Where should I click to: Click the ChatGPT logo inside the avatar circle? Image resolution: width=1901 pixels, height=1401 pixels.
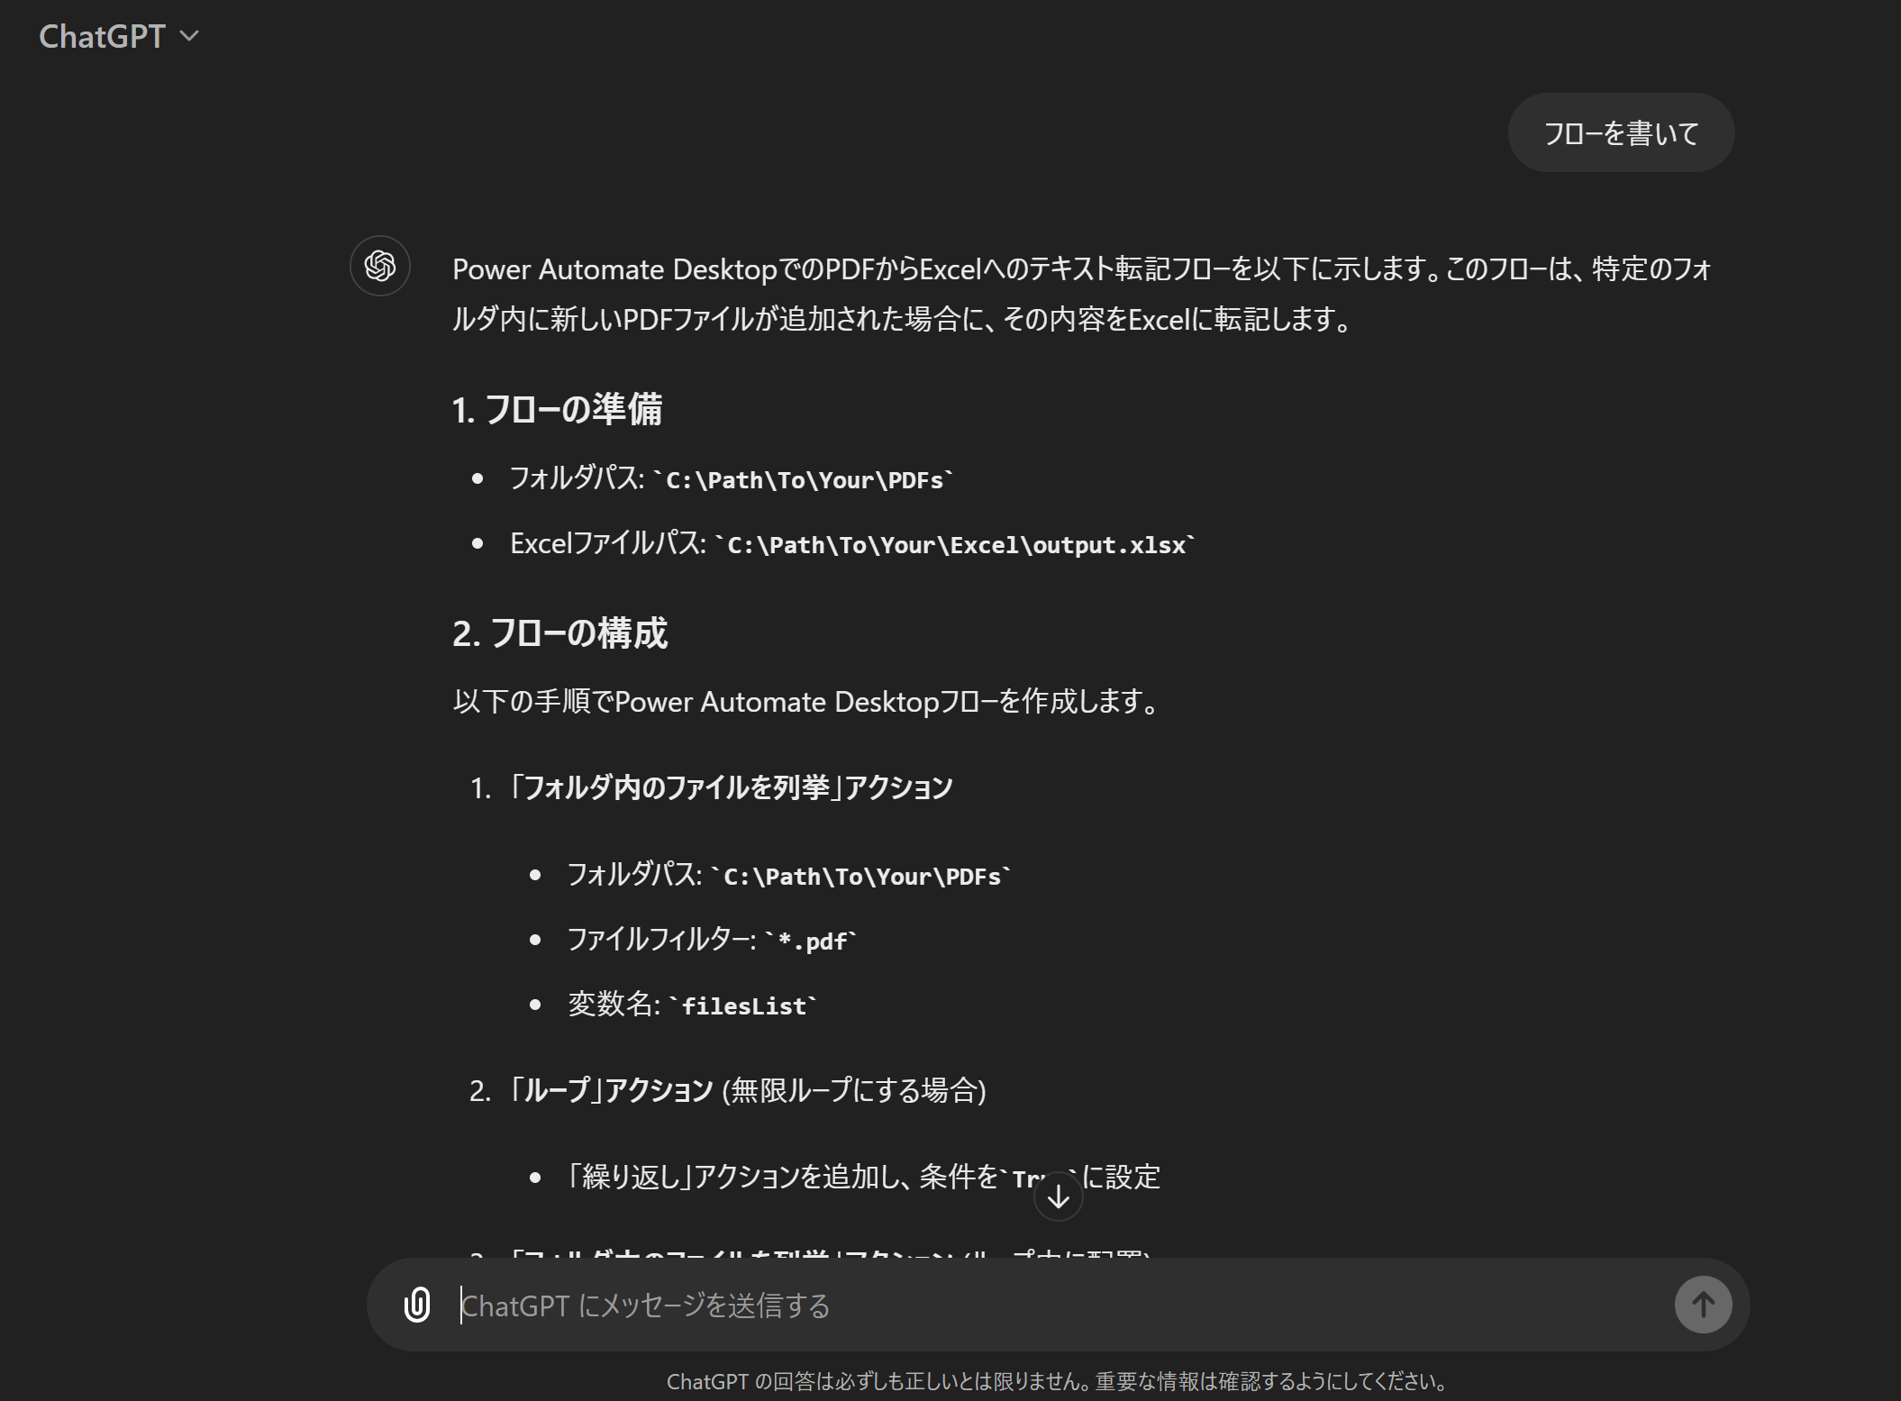tap(379, 266)
